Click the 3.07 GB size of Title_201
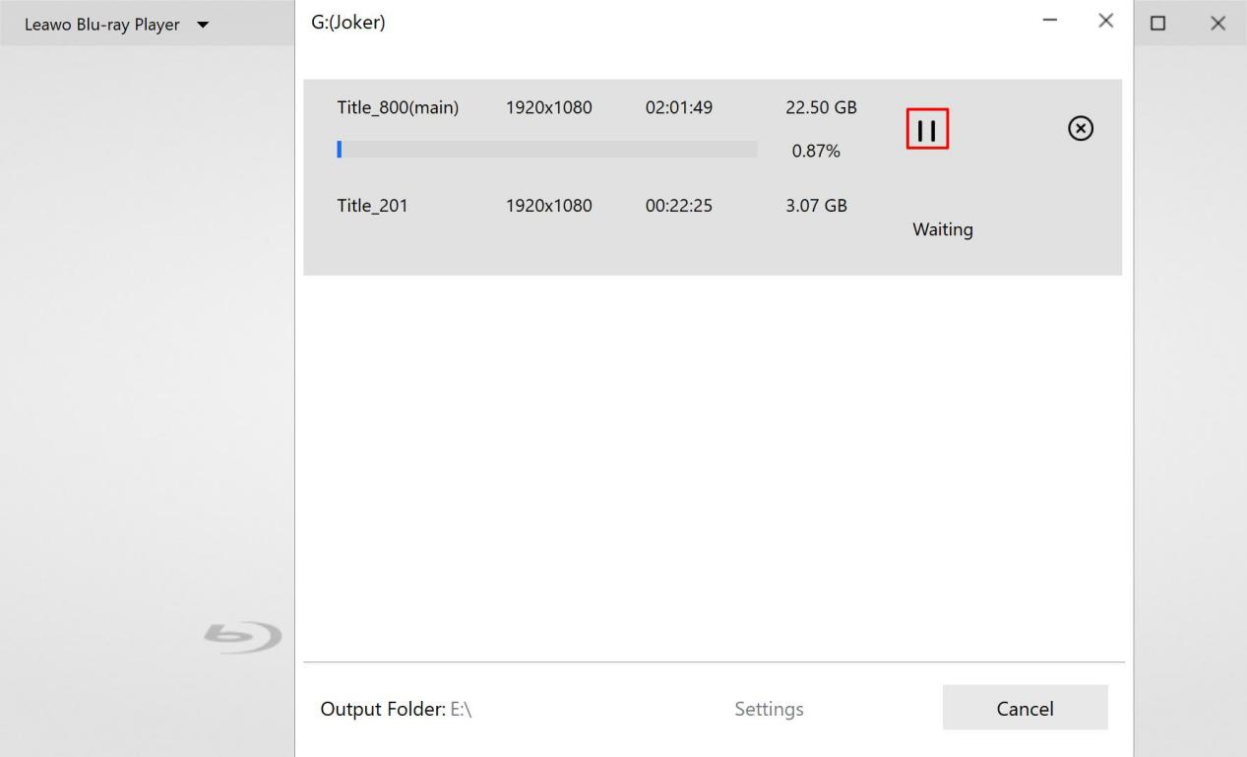The height and width of the screenshot is (757, 1247). (815, 206)
